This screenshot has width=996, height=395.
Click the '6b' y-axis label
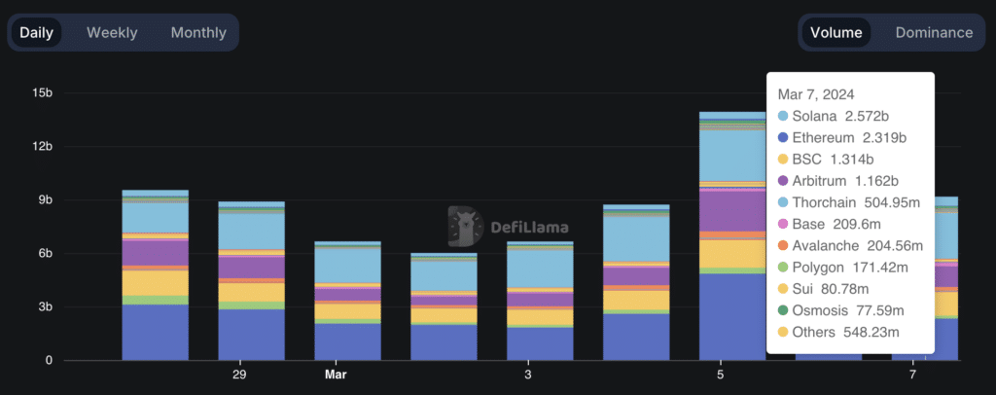(x=46, y=253)
